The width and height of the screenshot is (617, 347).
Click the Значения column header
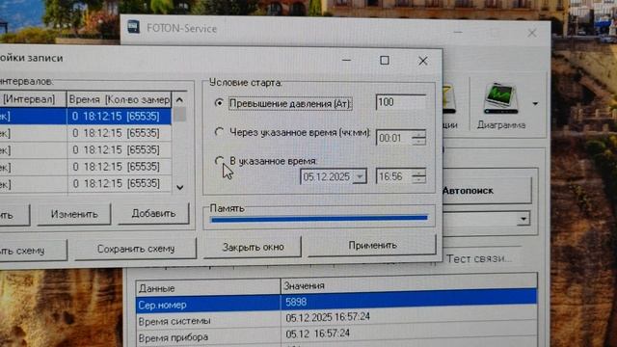409,285
